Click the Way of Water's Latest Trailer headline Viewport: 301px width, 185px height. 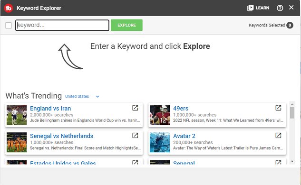tap(228, 148)
